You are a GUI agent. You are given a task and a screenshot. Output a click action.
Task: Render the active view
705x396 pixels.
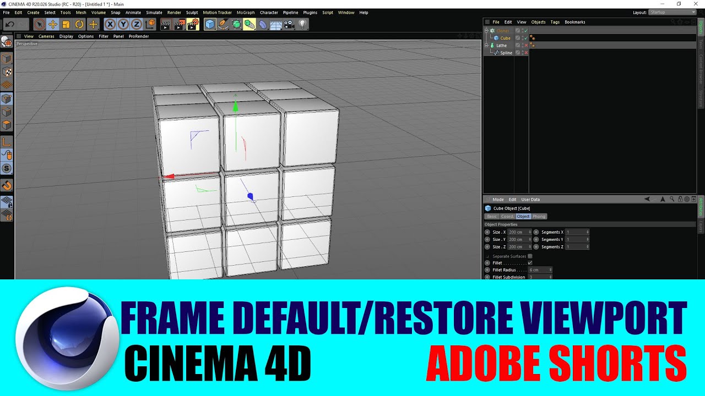166,24
